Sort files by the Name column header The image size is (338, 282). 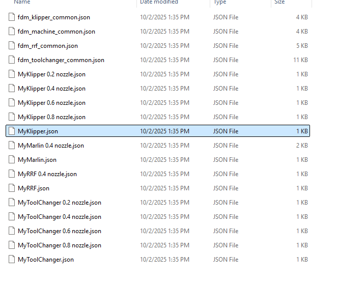point(22,3)
